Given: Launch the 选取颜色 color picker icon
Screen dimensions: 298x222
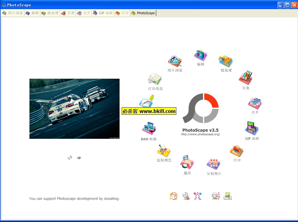Looking at the screenshot, I should click(164, 151).
